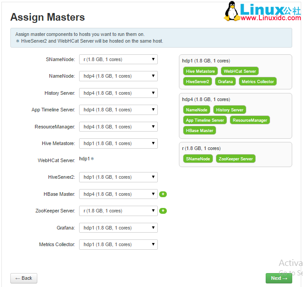Open the History Server host dropdown
Image resolution: width=303 pixels, height=287 pixels.
click(x=118, y=93)
